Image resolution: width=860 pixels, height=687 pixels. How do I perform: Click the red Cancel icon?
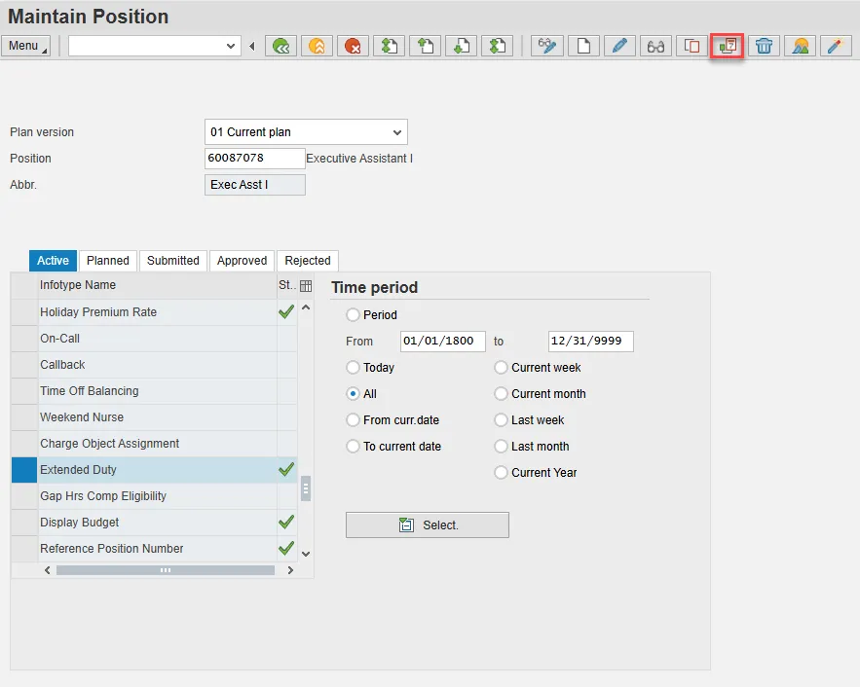click(353, 46)
